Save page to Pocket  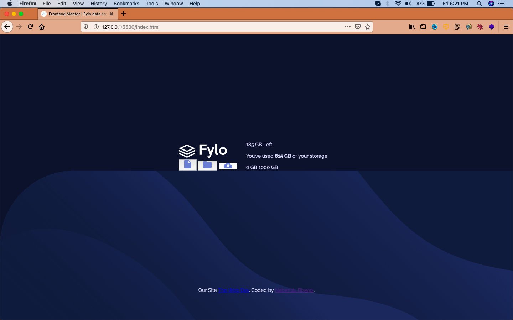tap(358, 27)
